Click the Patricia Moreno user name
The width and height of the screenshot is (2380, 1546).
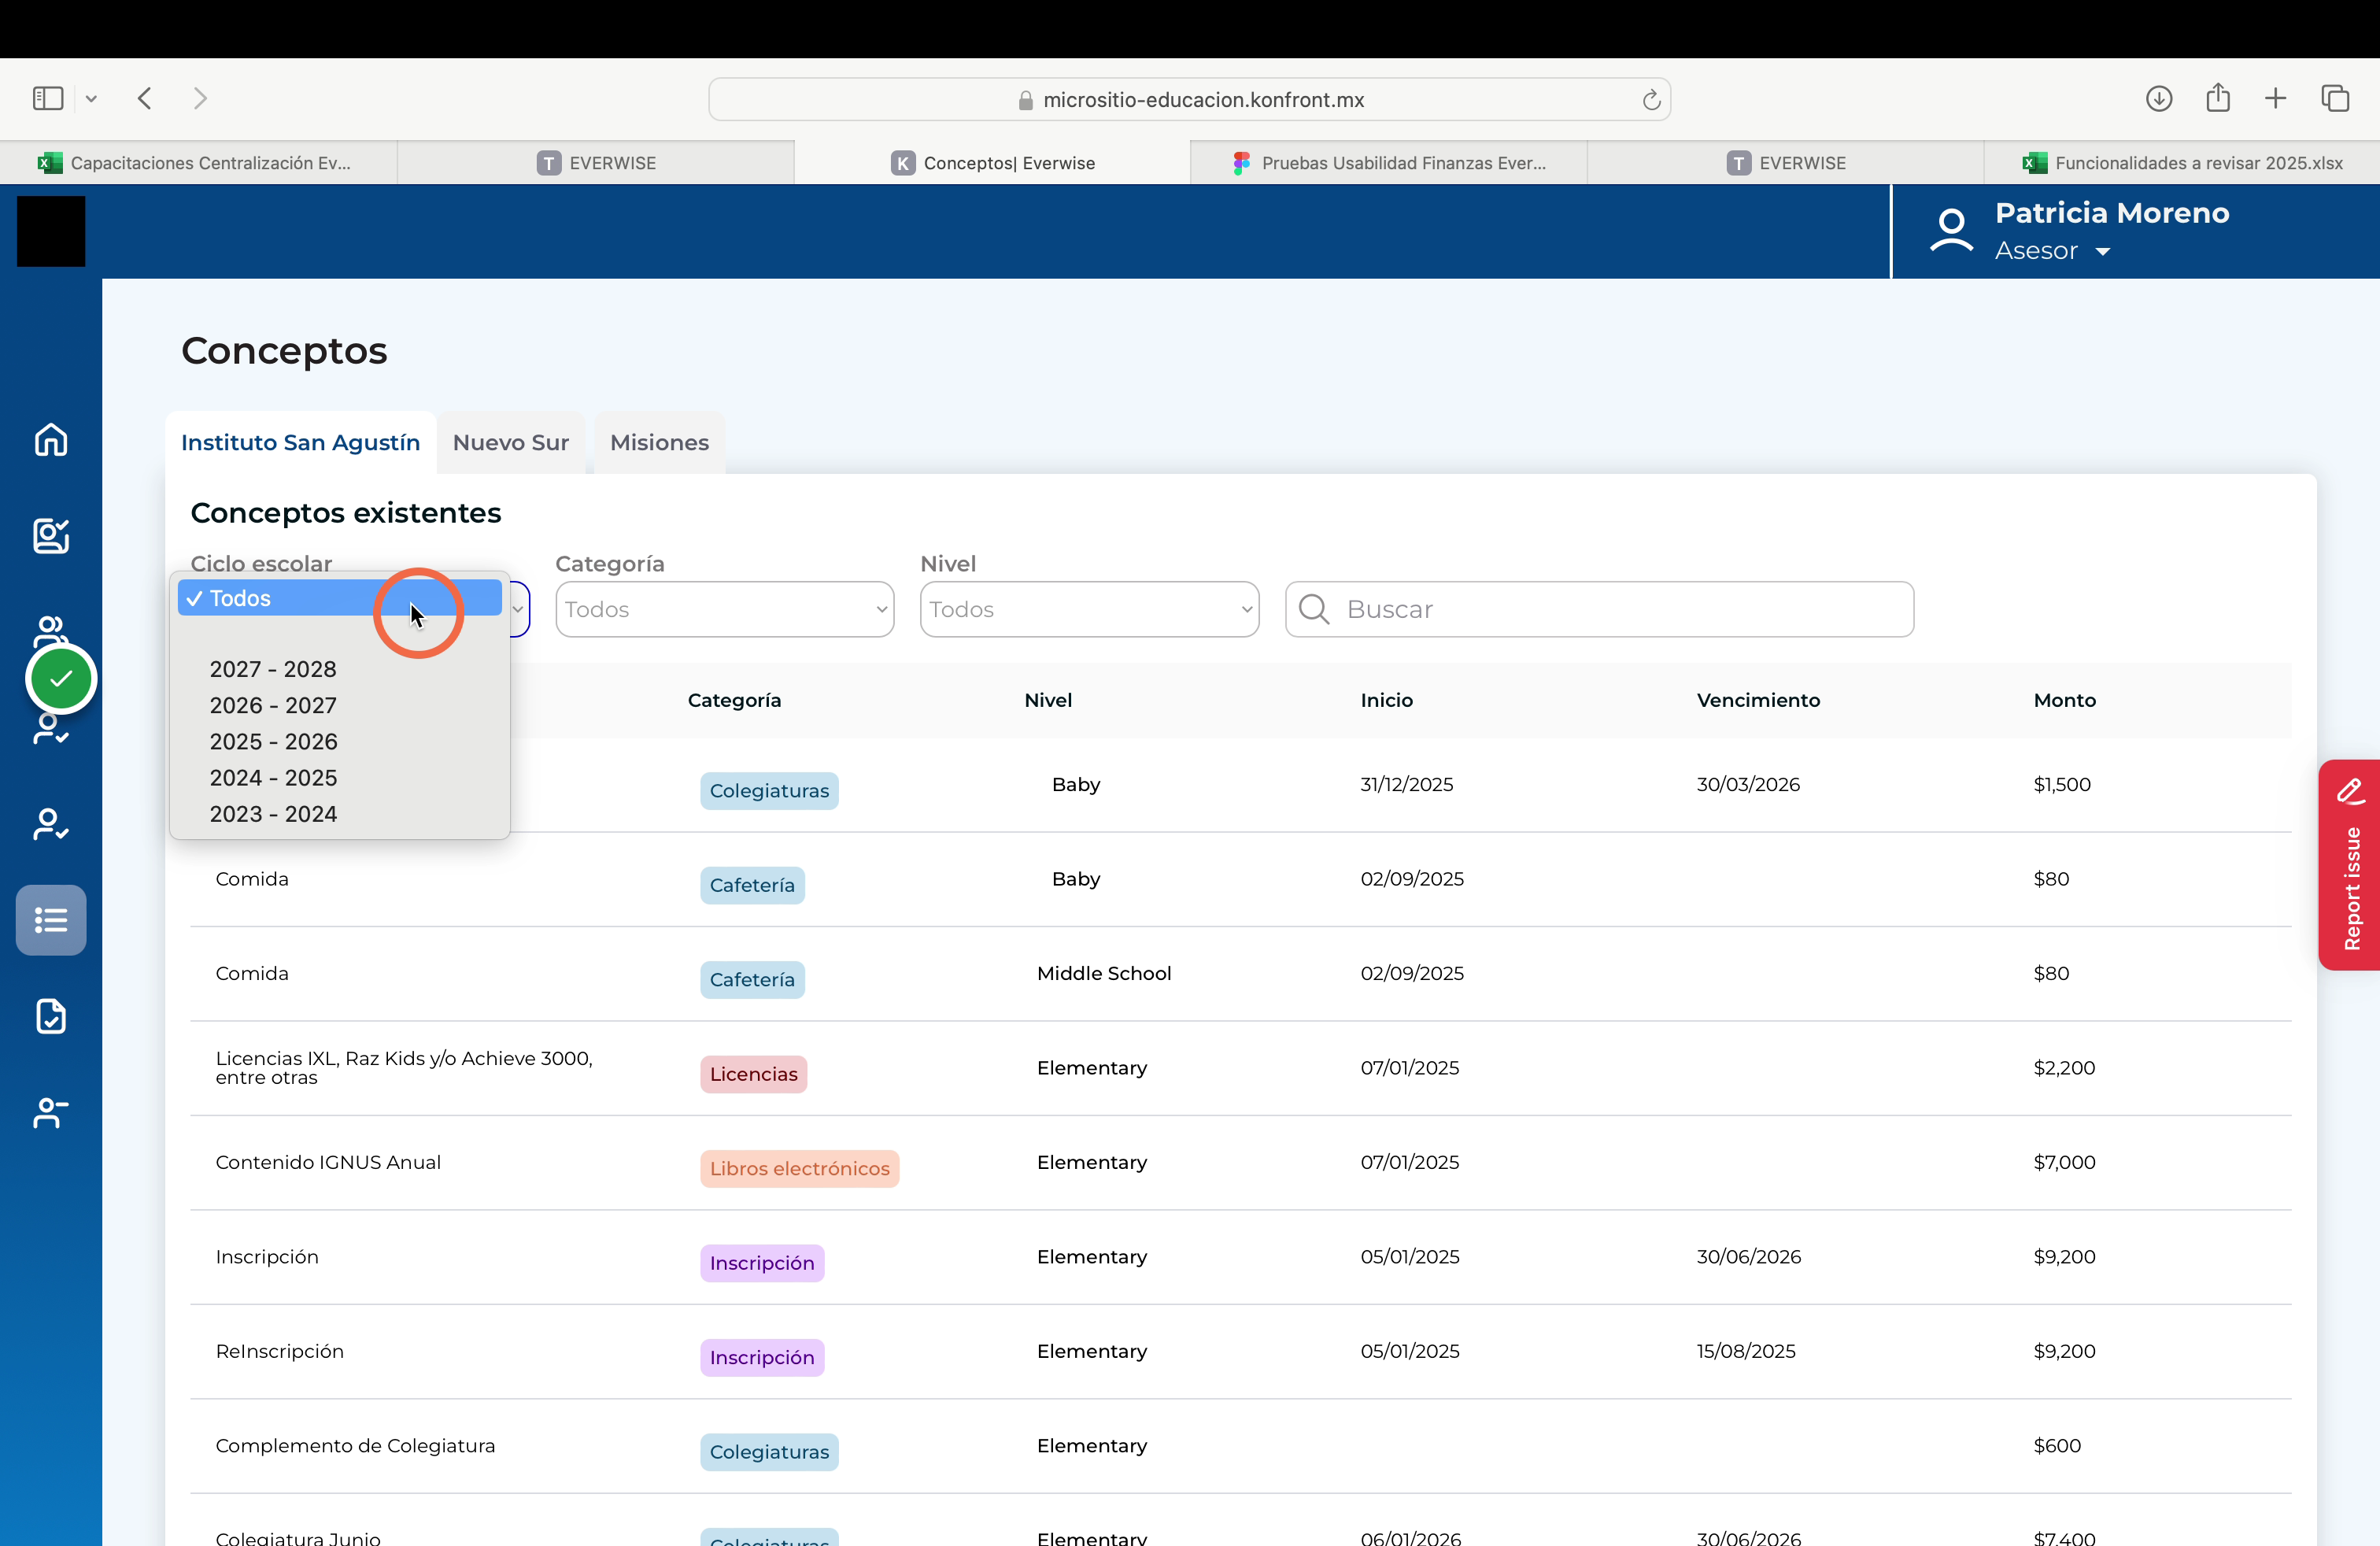(x=2112, y=213)
